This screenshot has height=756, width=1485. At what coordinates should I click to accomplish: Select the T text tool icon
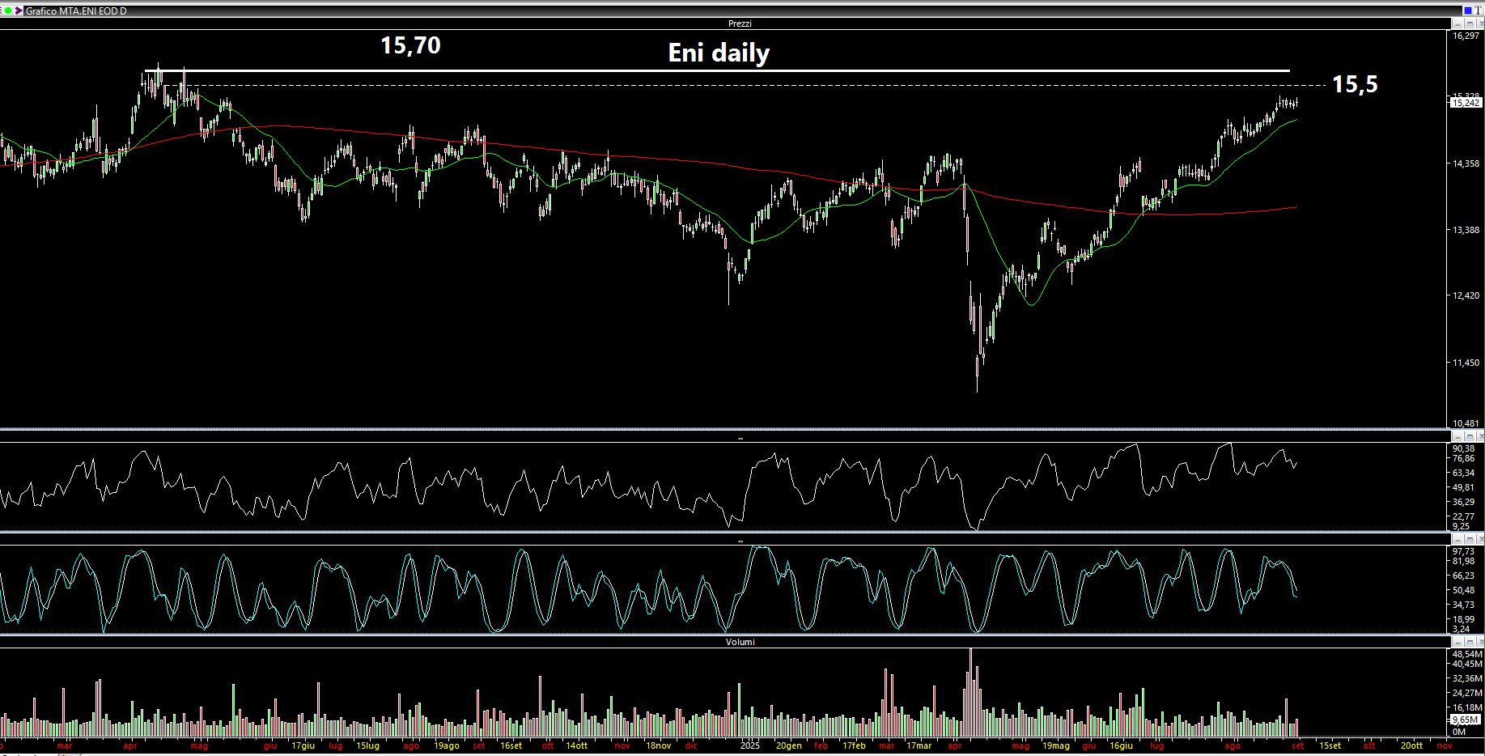point(1478,10)
